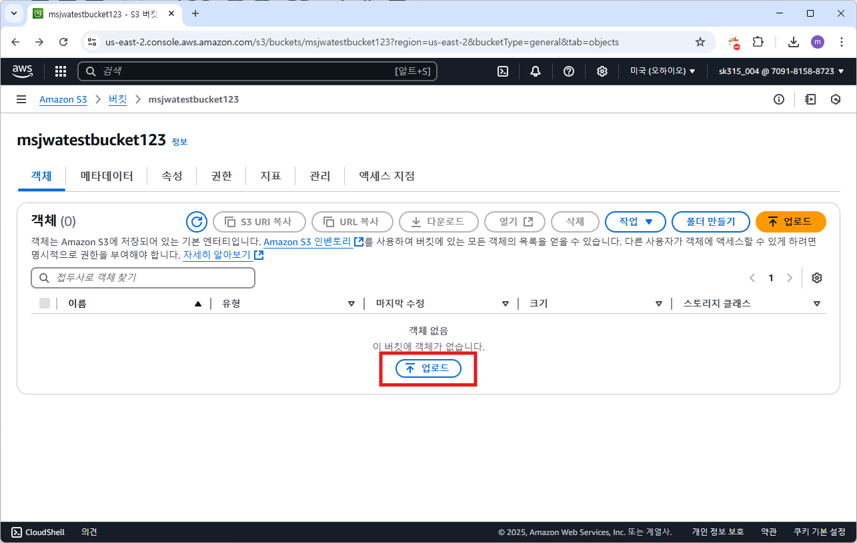This screenshot has height=543, width=857.
Task: Click the 다운로드 button
Action: (x=440, y=222)
